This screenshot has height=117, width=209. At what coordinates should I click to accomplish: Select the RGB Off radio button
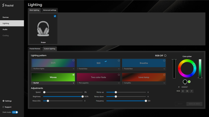coord(165,56)
